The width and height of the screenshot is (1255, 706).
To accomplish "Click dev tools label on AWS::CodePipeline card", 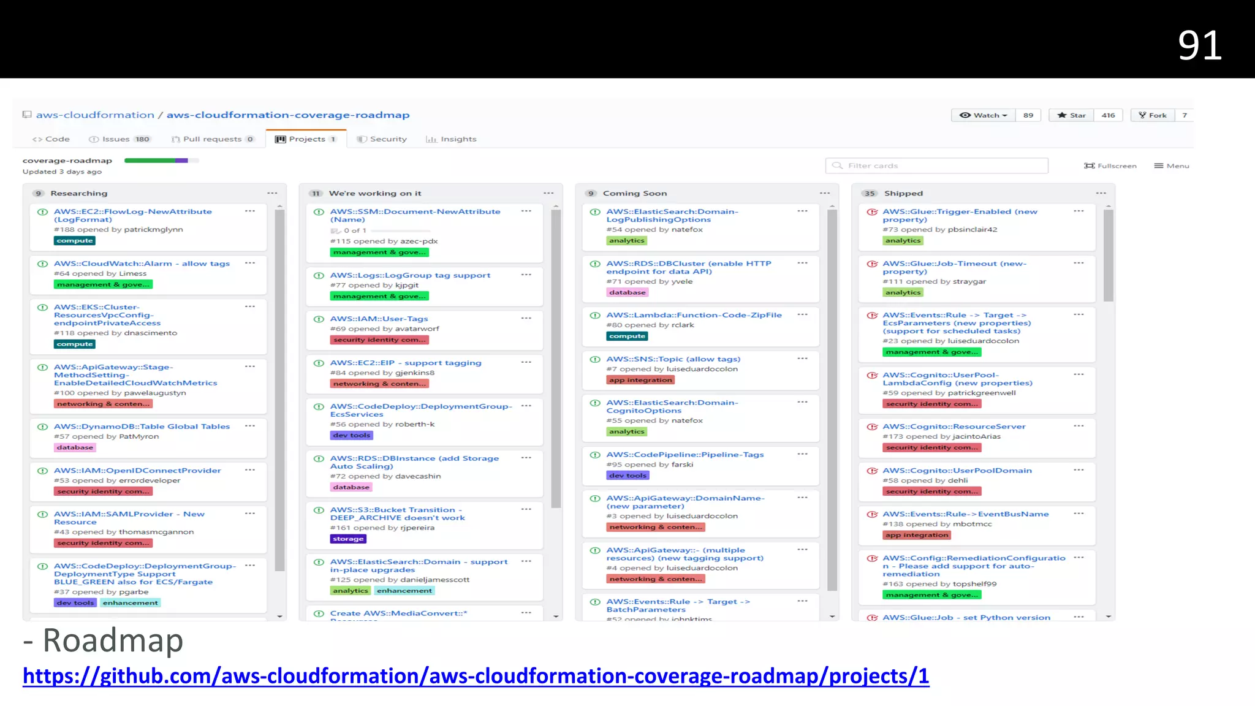I will click(627, 476).
